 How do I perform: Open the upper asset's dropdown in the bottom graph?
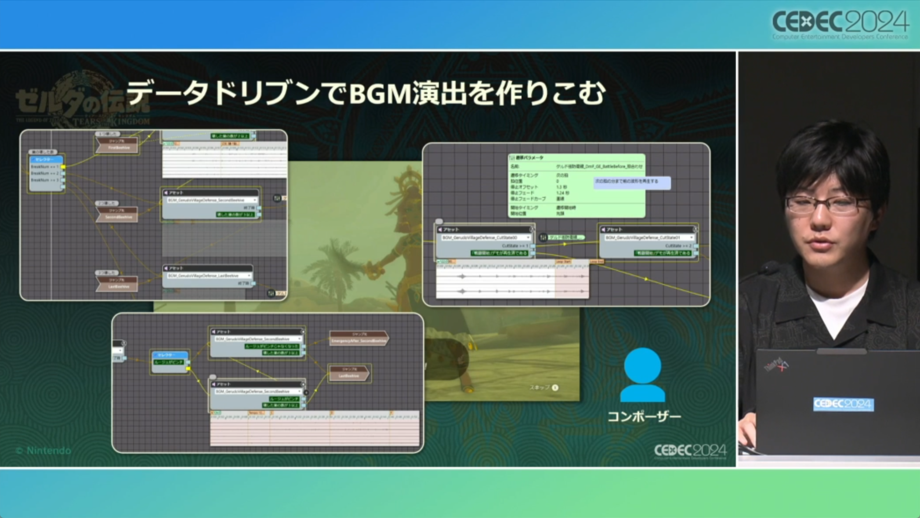coord(258,339)
